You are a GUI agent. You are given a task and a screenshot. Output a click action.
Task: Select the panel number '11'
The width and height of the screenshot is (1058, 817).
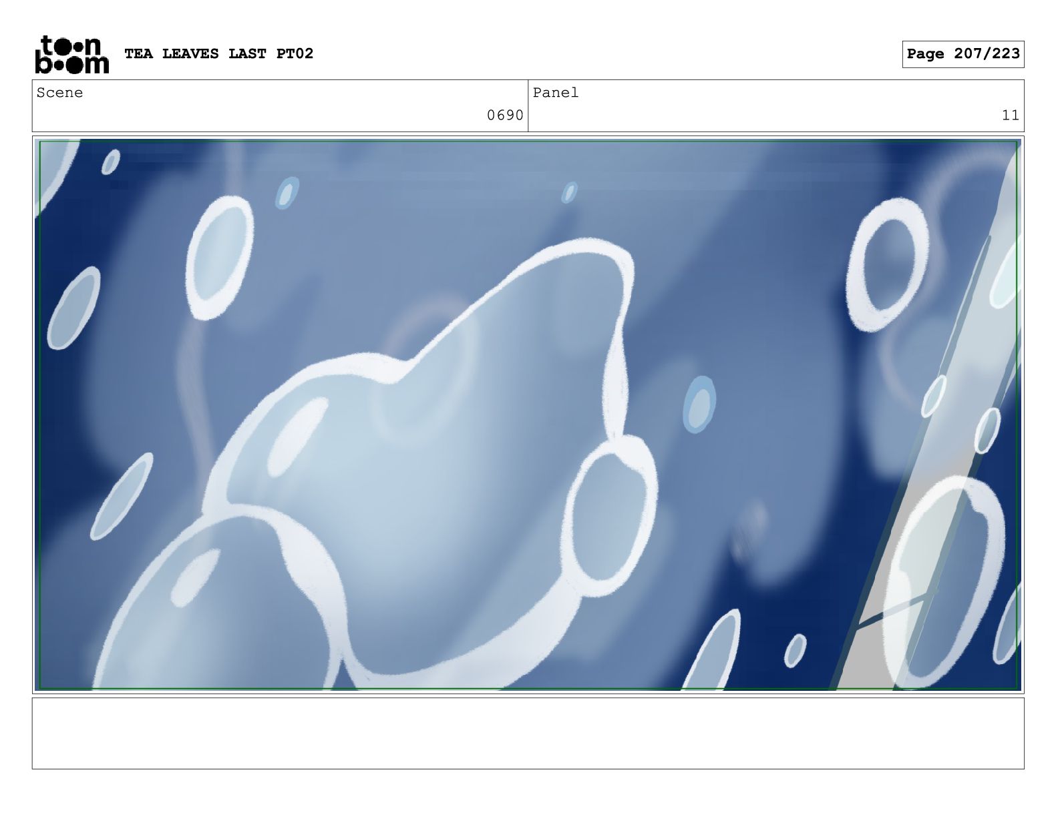[1011, 115]
